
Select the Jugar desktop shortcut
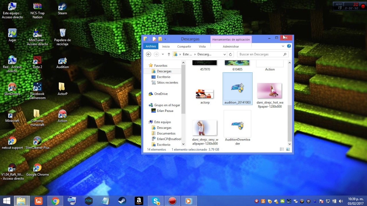click(12, 35)
